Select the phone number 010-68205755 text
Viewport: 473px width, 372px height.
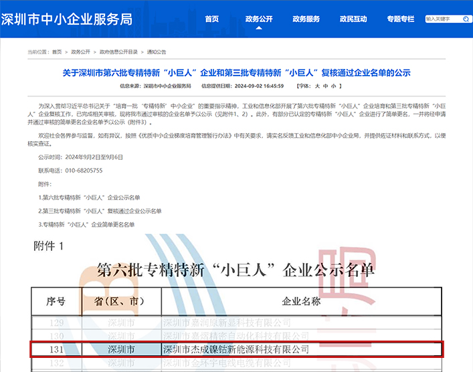(x=84, y=171)
